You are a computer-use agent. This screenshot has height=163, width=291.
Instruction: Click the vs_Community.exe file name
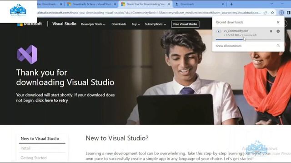pos(236,31)
